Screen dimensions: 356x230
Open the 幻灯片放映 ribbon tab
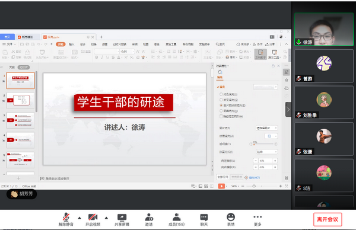click(x=120, y=44)
